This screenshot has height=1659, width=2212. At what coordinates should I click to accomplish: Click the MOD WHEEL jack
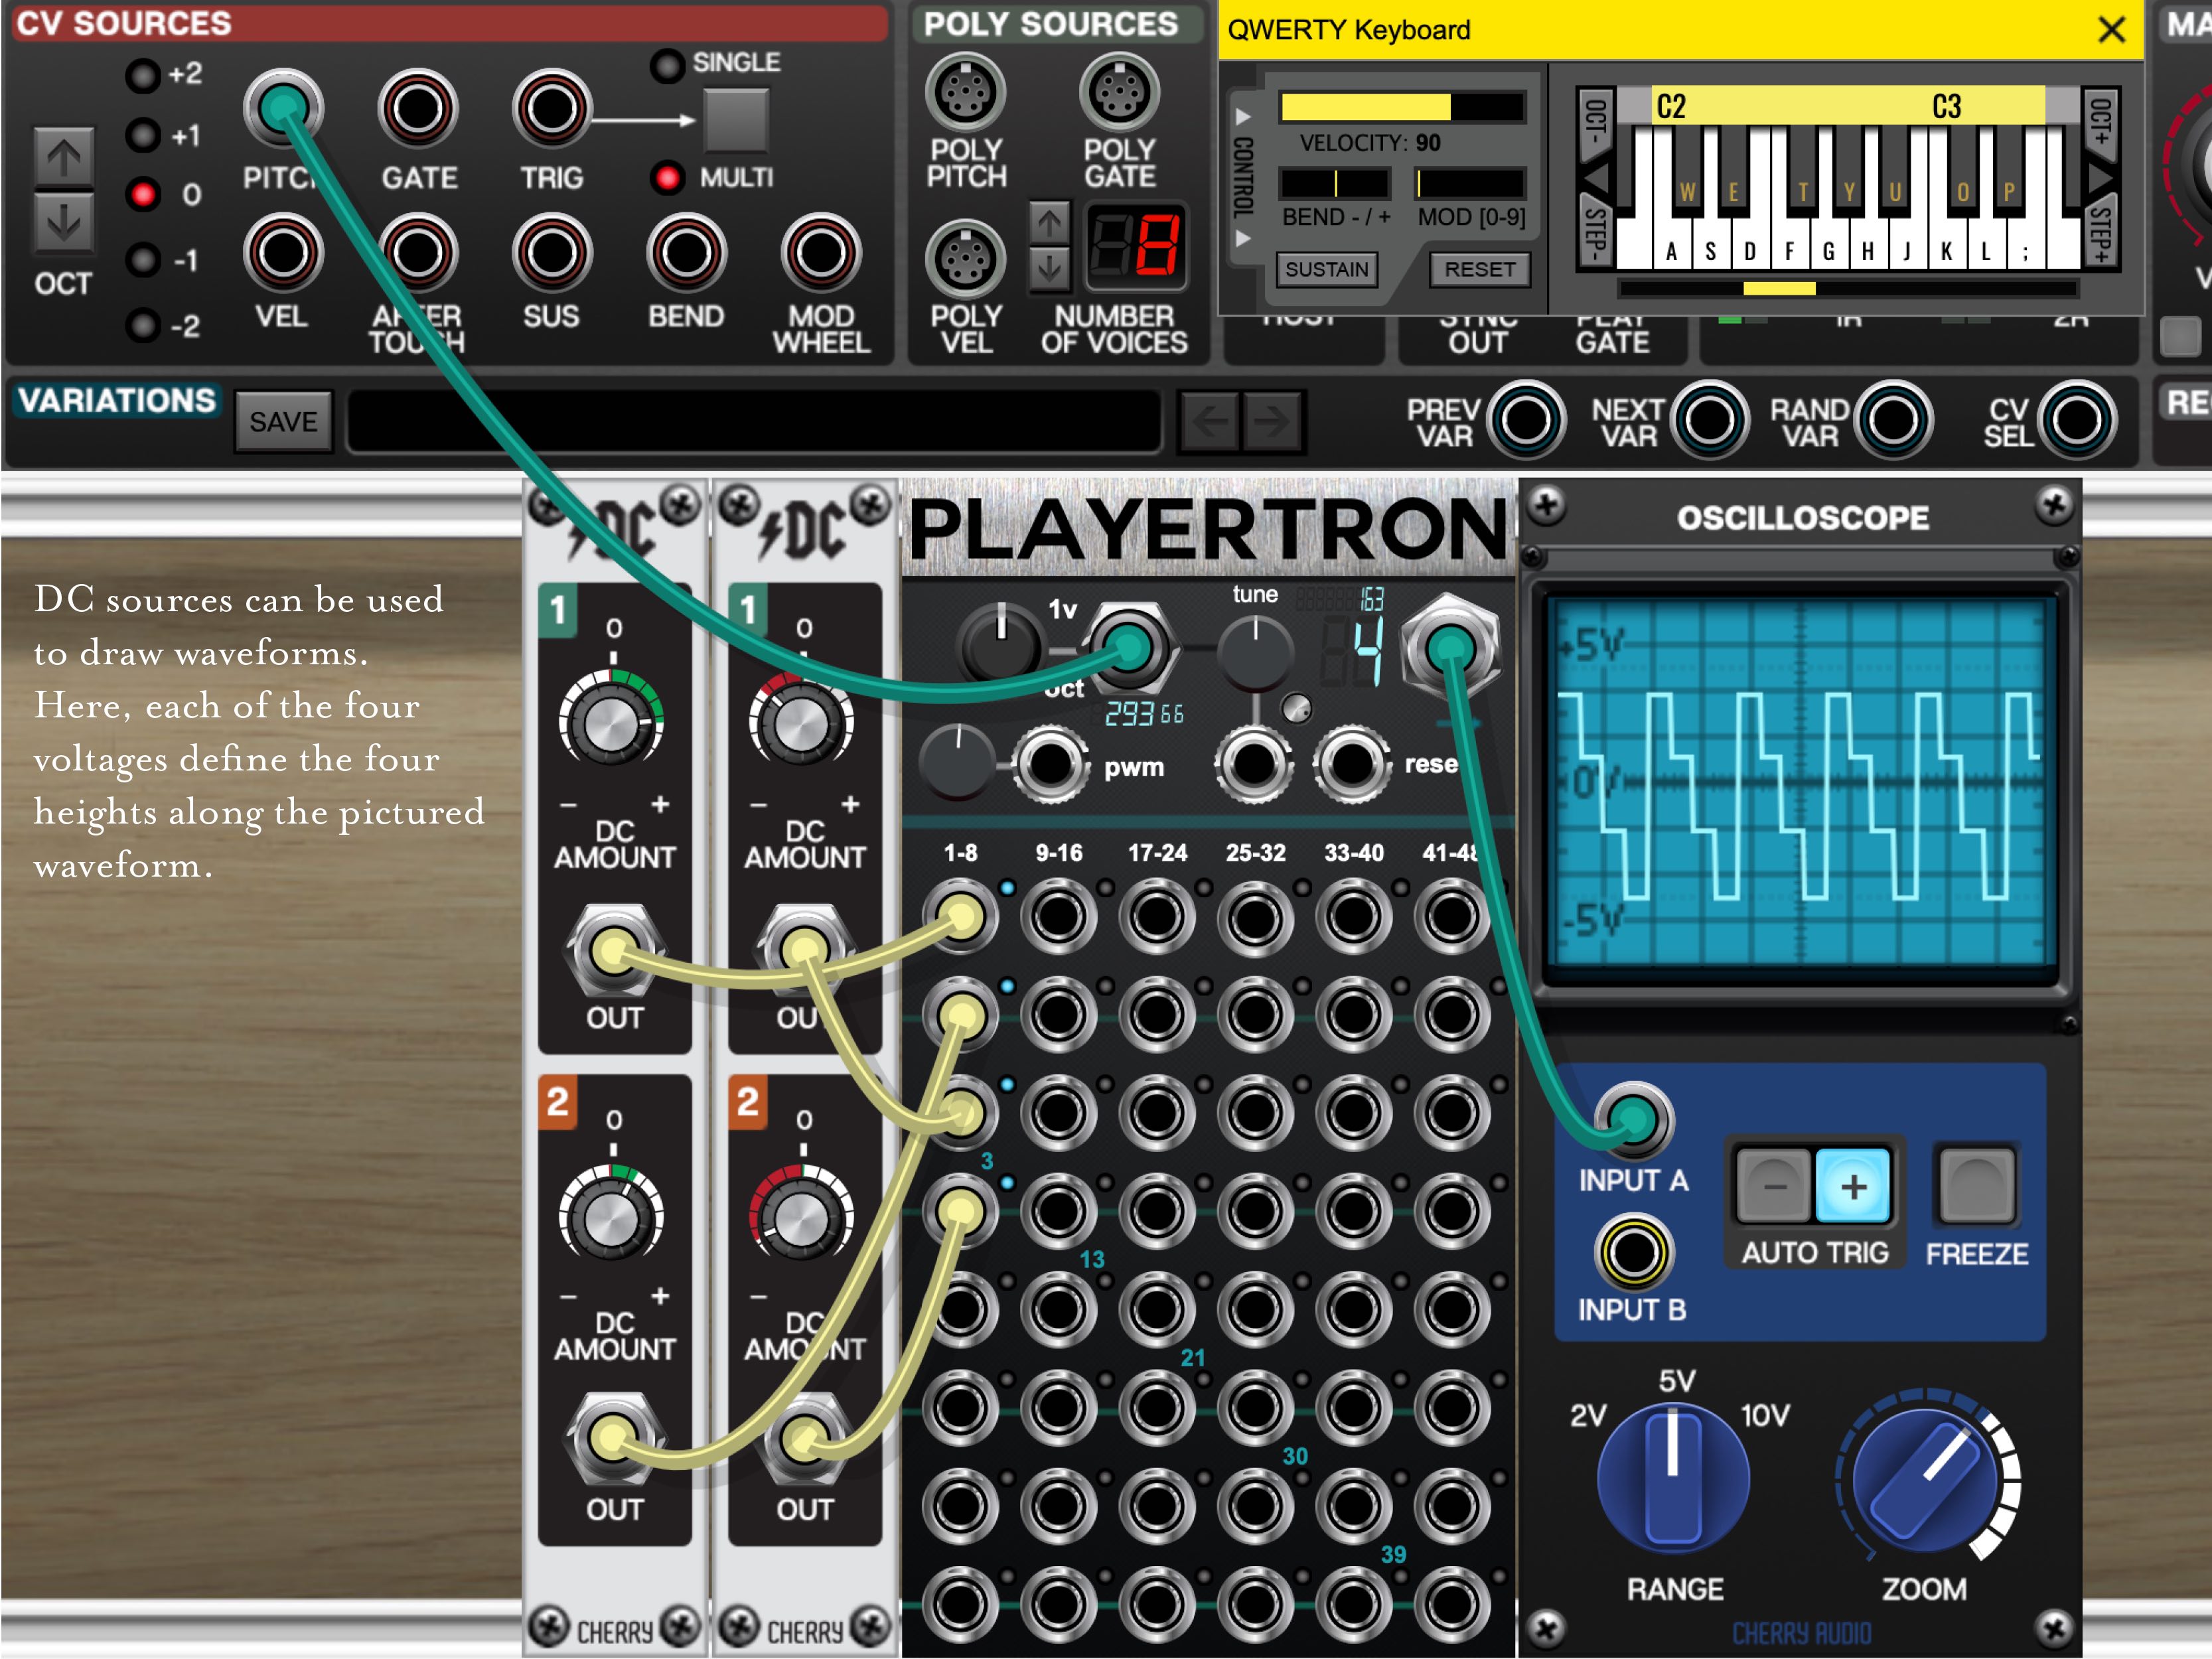(820, 253)
